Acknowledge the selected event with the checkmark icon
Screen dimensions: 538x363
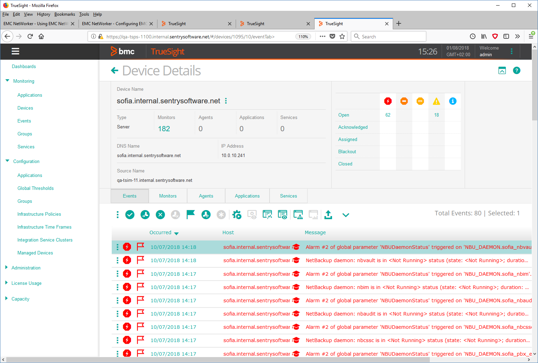click(x=130, y=215)
